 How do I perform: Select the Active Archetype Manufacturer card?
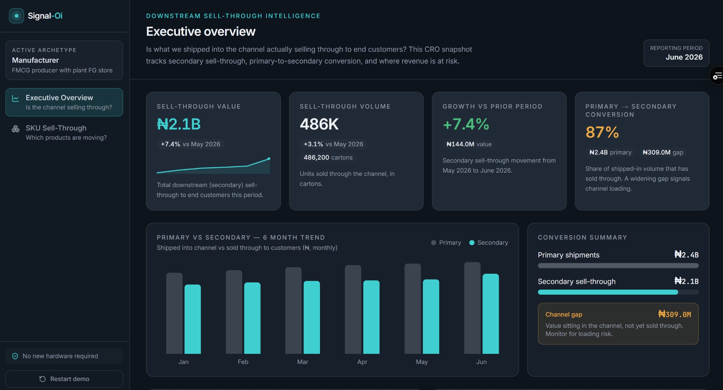pos(64,60)
